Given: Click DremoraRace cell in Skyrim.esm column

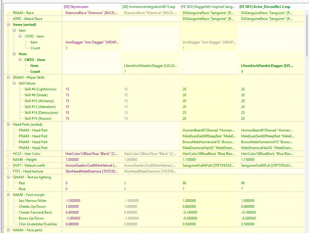Looking at the screenshot, I should (x=91, y=13).
